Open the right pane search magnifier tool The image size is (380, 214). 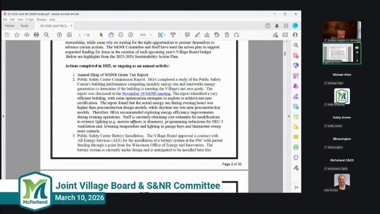point(296,45)
